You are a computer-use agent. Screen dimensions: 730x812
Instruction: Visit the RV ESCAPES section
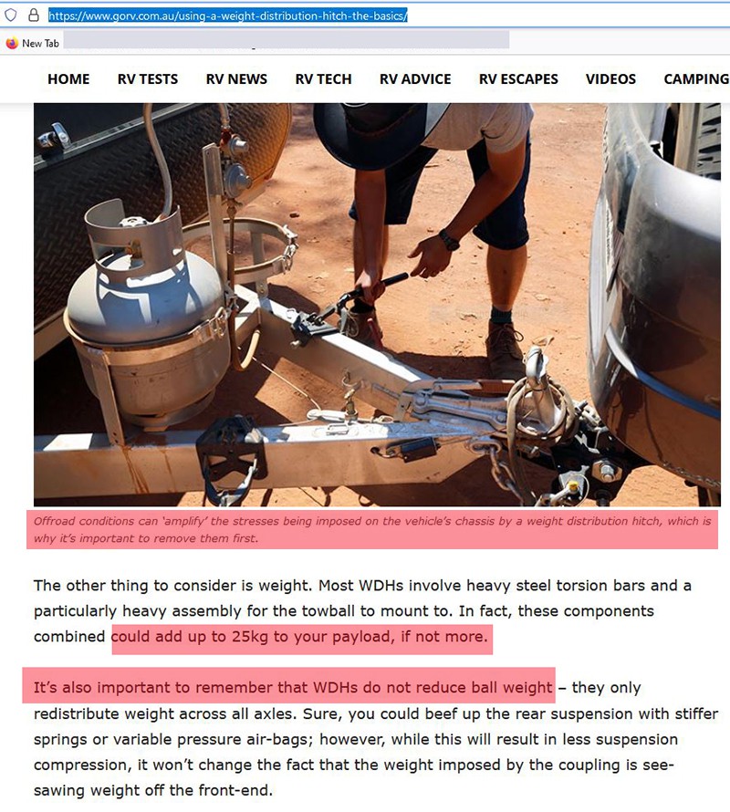coord(518,79)
